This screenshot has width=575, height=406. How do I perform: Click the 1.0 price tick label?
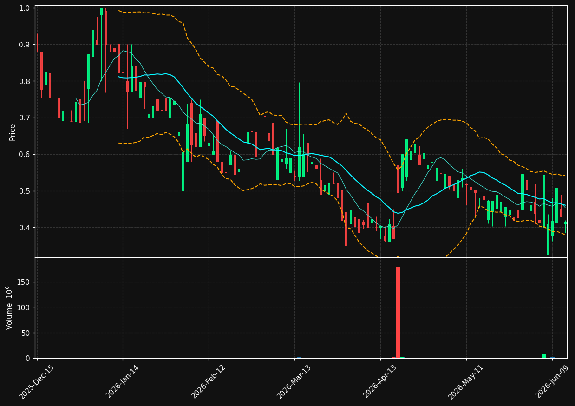[25, 8]
